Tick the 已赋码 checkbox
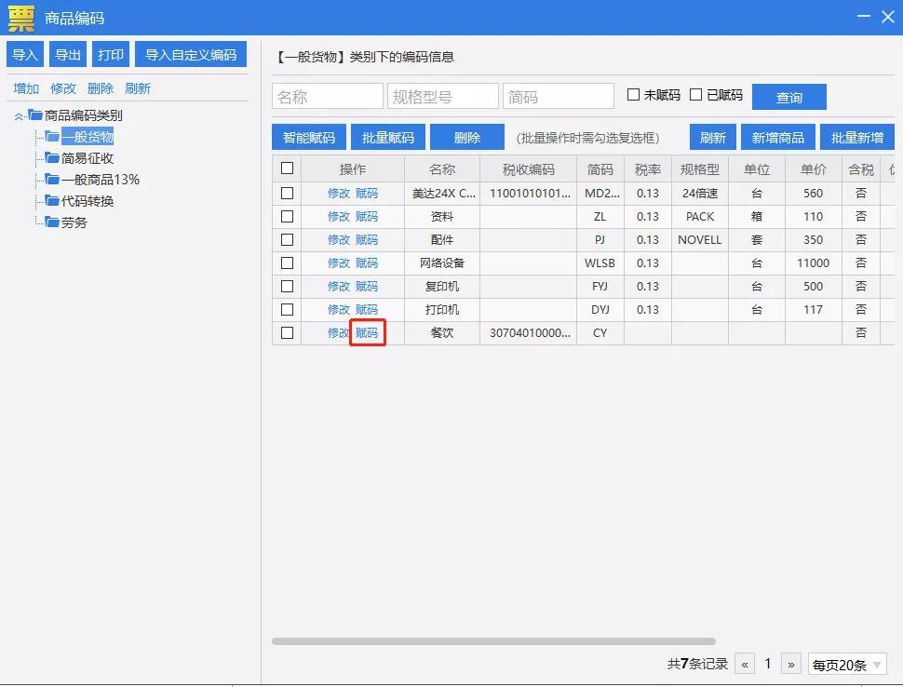 point(695,94)
